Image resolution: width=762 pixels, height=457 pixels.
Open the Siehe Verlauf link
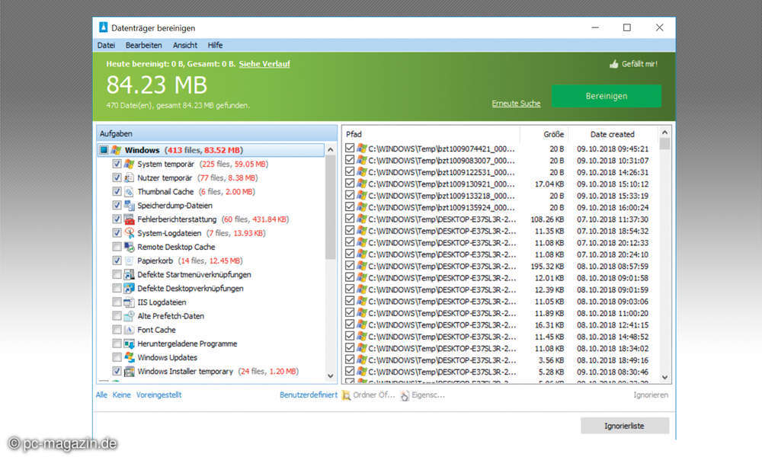(x=264, y=64)
